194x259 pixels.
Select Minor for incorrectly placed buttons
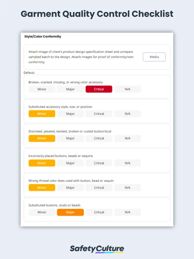42,163
